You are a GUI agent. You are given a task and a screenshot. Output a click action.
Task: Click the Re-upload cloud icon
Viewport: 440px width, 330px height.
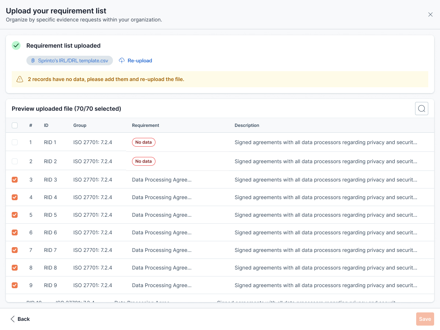[x=122, y=60]
